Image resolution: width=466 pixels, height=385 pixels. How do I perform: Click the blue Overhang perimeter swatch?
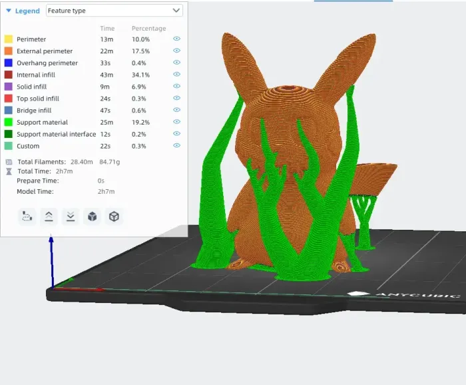(x=9, y=63)
